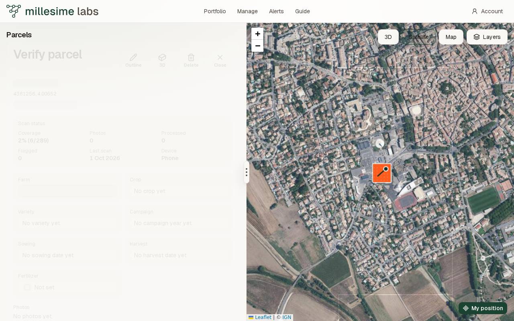The width and height of the screenshot is (514, 321).
Task: Click the millesime labs logo
Action: 52,11
